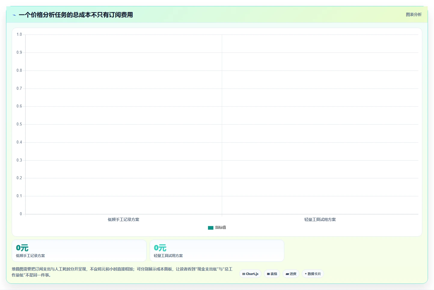Click the chart title about 总成本
The image size is (434, 290).
click(76, 15)
